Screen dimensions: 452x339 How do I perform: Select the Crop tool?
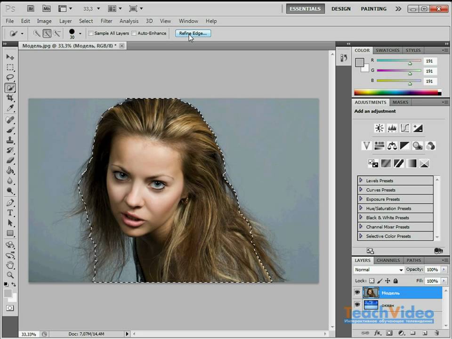point(10,98)
